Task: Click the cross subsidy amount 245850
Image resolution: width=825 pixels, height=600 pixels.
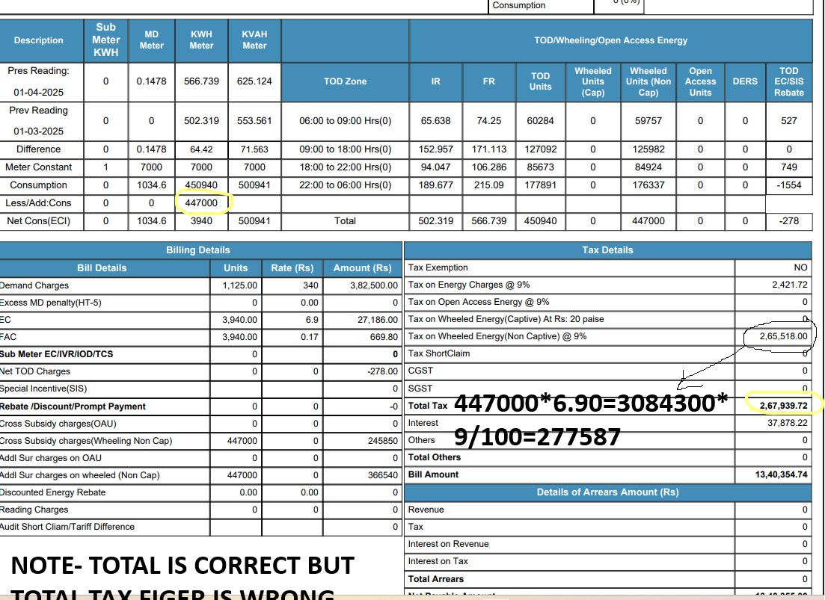Action: tap(382, 440)
